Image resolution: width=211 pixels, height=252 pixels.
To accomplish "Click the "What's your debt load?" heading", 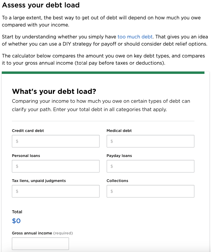I will pyautogui.click(x=54, y=91).
